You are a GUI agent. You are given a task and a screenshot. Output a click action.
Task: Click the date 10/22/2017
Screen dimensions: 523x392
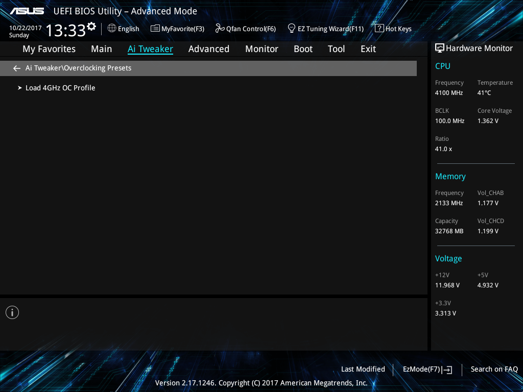(x=26, y=28)
